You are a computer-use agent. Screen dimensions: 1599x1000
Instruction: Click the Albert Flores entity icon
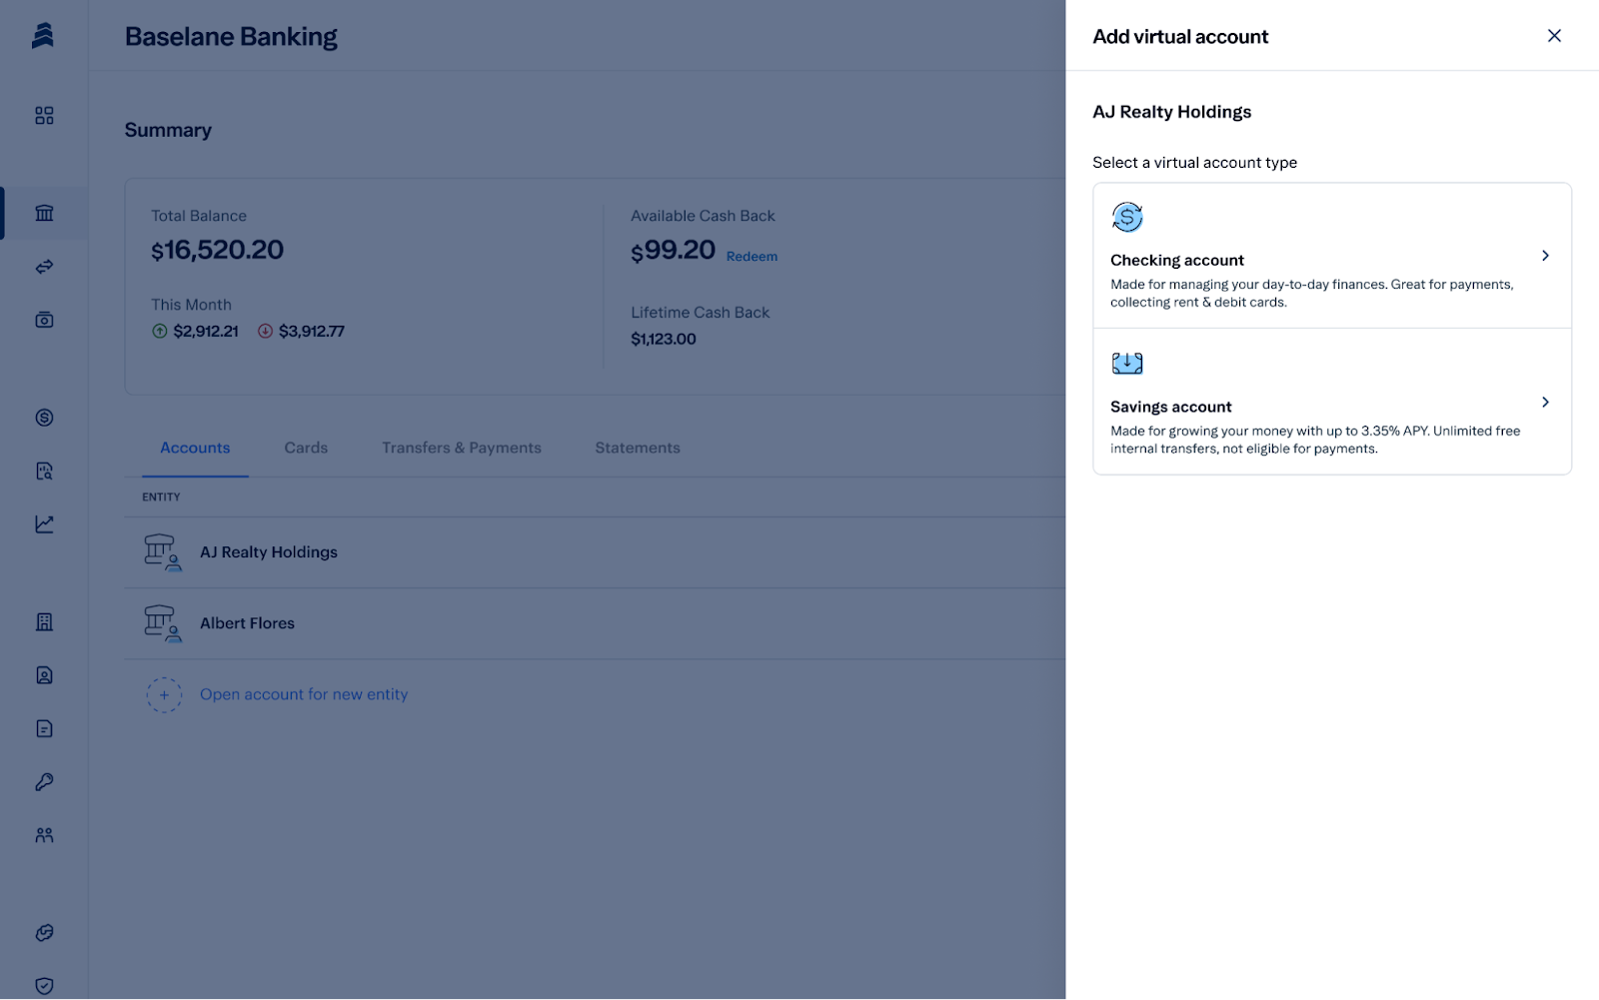[x=163, y=623]
